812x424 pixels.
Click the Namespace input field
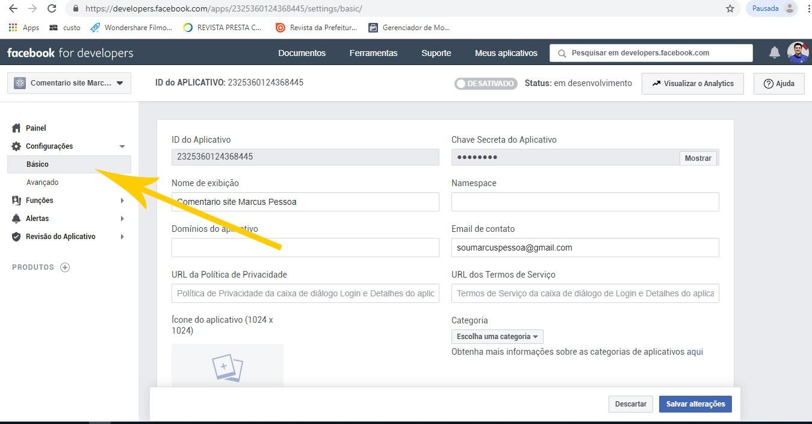[x=585, y=202]
